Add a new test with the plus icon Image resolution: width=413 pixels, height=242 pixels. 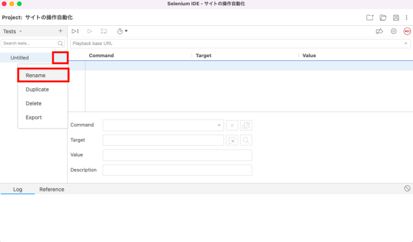click(x=60, y=31)
